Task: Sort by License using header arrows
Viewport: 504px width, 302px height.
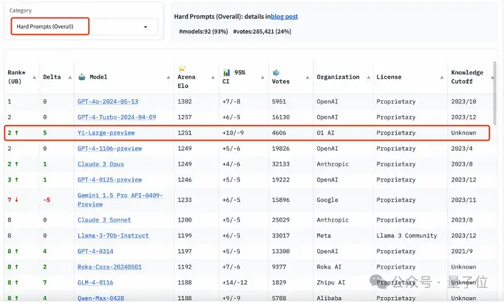Action: coord(441,77)
